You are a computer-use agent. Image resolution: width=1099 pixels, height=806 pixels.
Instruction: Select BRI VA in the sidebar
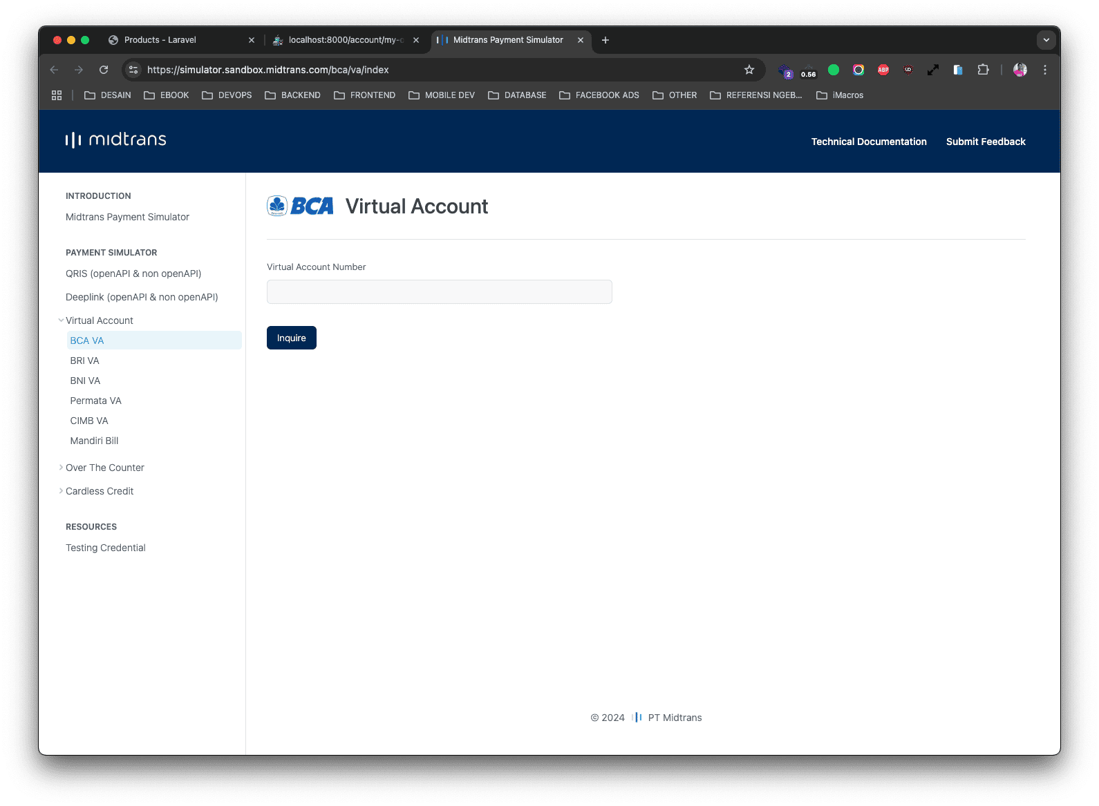pyautogui.click(x=85, y=361)
